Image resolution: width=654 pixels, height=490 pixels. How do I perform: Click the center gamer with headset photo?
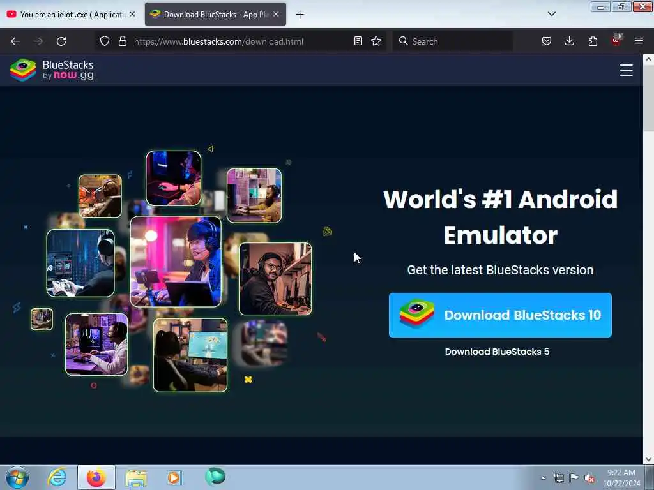(x=176, y=262)
